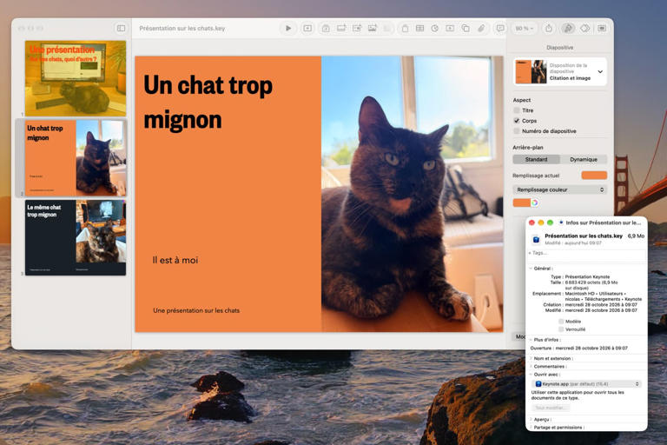Click the footer text Une présentation sur les chats
The width and height of the screenshot is (667, 445).
196,310
